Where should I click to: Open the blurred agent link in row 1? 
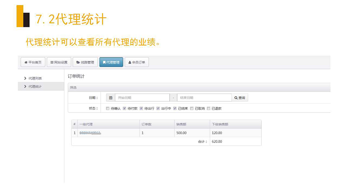pos(90,133)
